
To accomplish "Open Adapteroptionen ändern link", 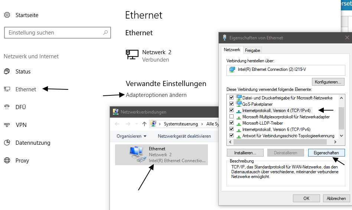I will pyautogui.click(x=156, y=95).
